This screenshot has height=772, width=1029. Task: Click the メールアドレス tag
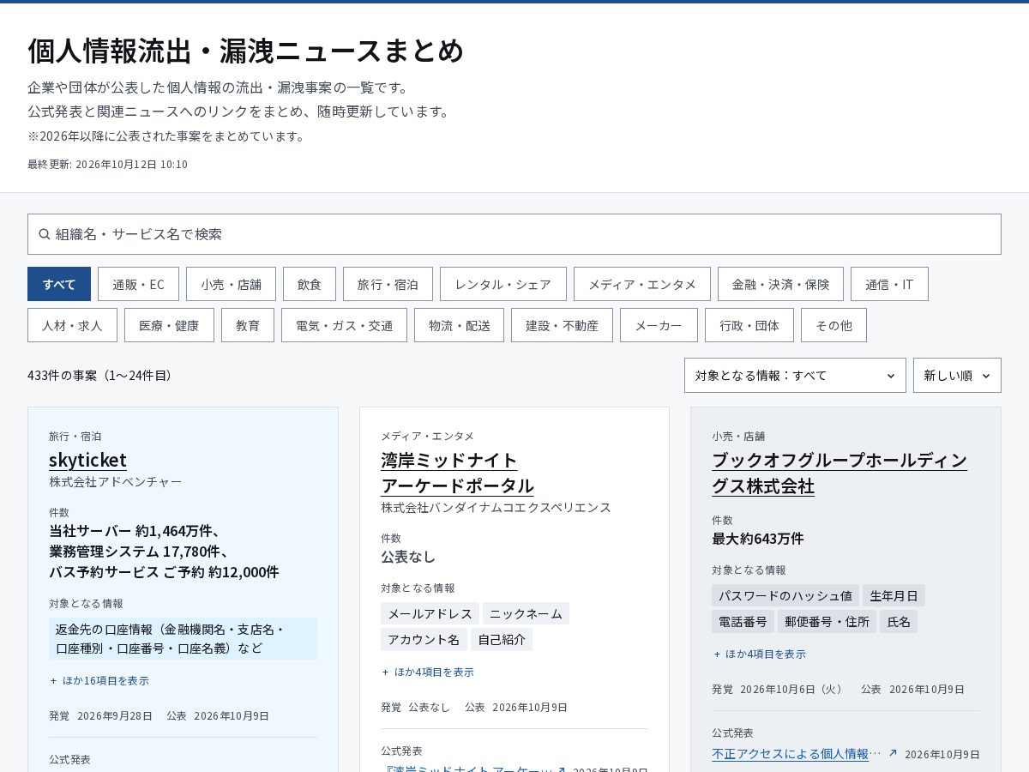tap(430, 613)
